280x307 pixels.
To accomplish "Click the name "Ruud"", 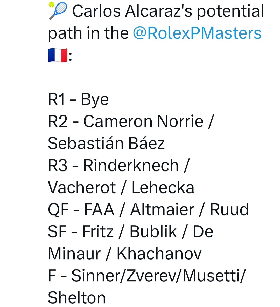I will [229, 210].
